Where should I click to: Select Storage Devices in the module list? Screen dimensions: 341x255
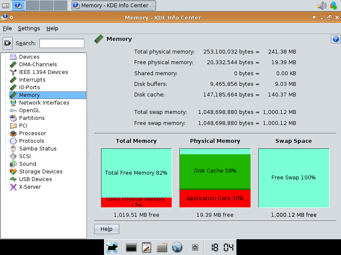pyautogui.click(x=40, y=172)
